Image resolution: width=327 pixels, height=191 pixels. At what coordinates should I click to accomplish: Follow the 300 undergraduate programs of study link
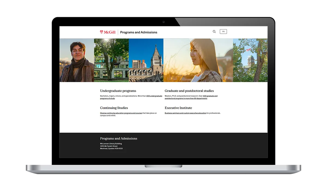coord(154,96)
